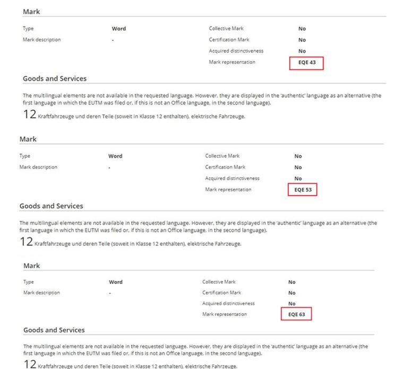
Task: Click the Goods and Services heading under EQE 43
Action: (x=54, y=78)
